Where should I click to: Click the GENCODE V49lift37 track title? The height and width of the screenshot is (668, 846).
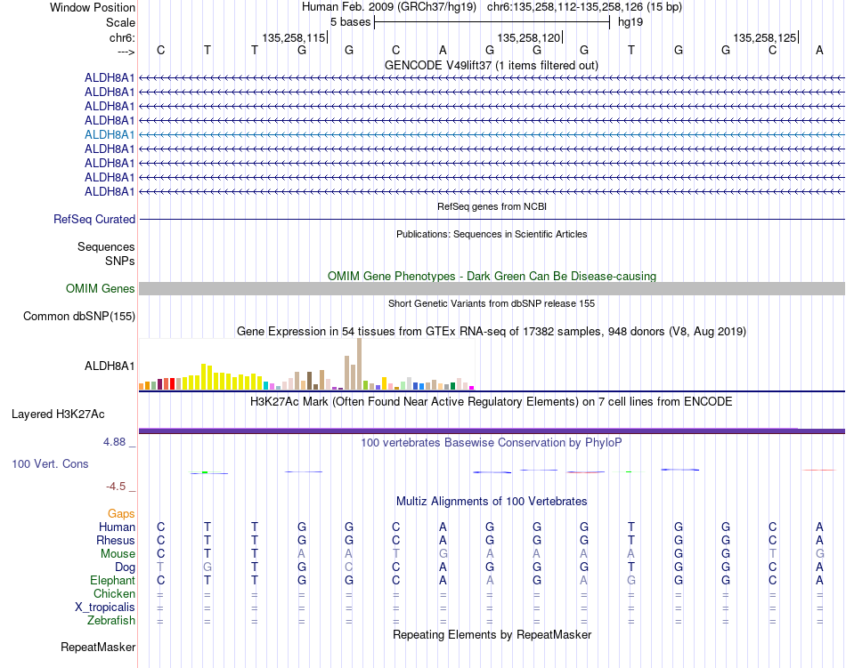coord(492,66)
